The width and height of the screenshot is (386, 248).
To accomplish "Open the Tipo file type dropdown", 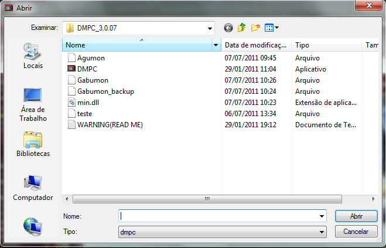I will pyautogui.click(x=322, y=232).
